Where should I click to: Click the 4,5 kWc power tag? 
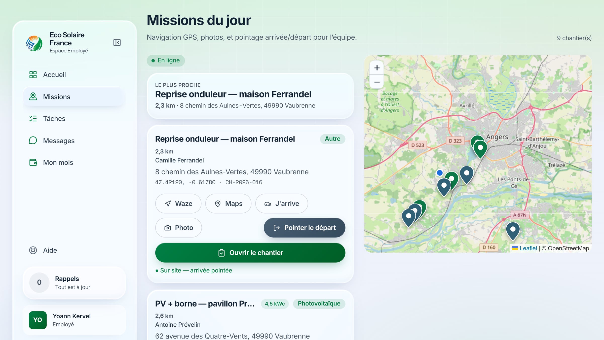point(275,304)
